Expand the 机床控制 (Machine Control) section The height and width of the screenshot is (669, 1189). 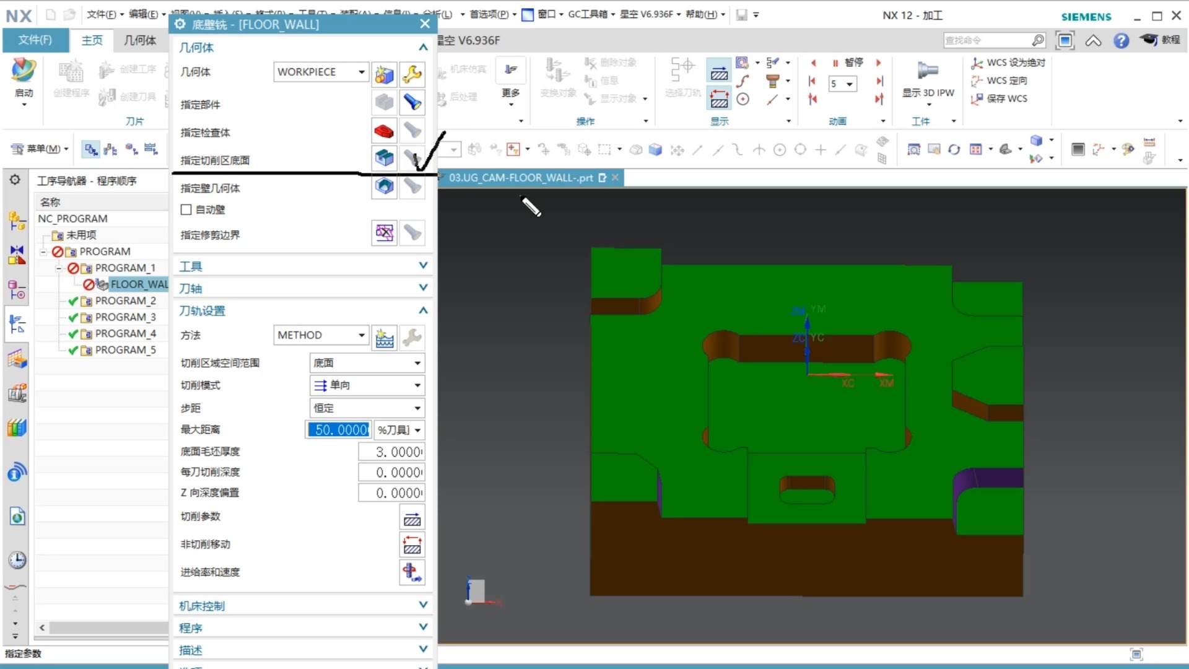423,605
